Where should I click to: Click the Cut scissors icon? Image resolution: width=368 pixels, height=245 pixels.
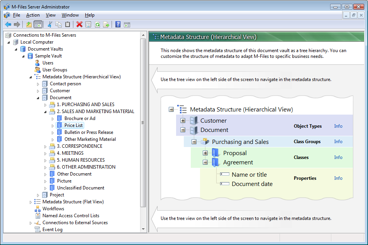pos(50,24)
